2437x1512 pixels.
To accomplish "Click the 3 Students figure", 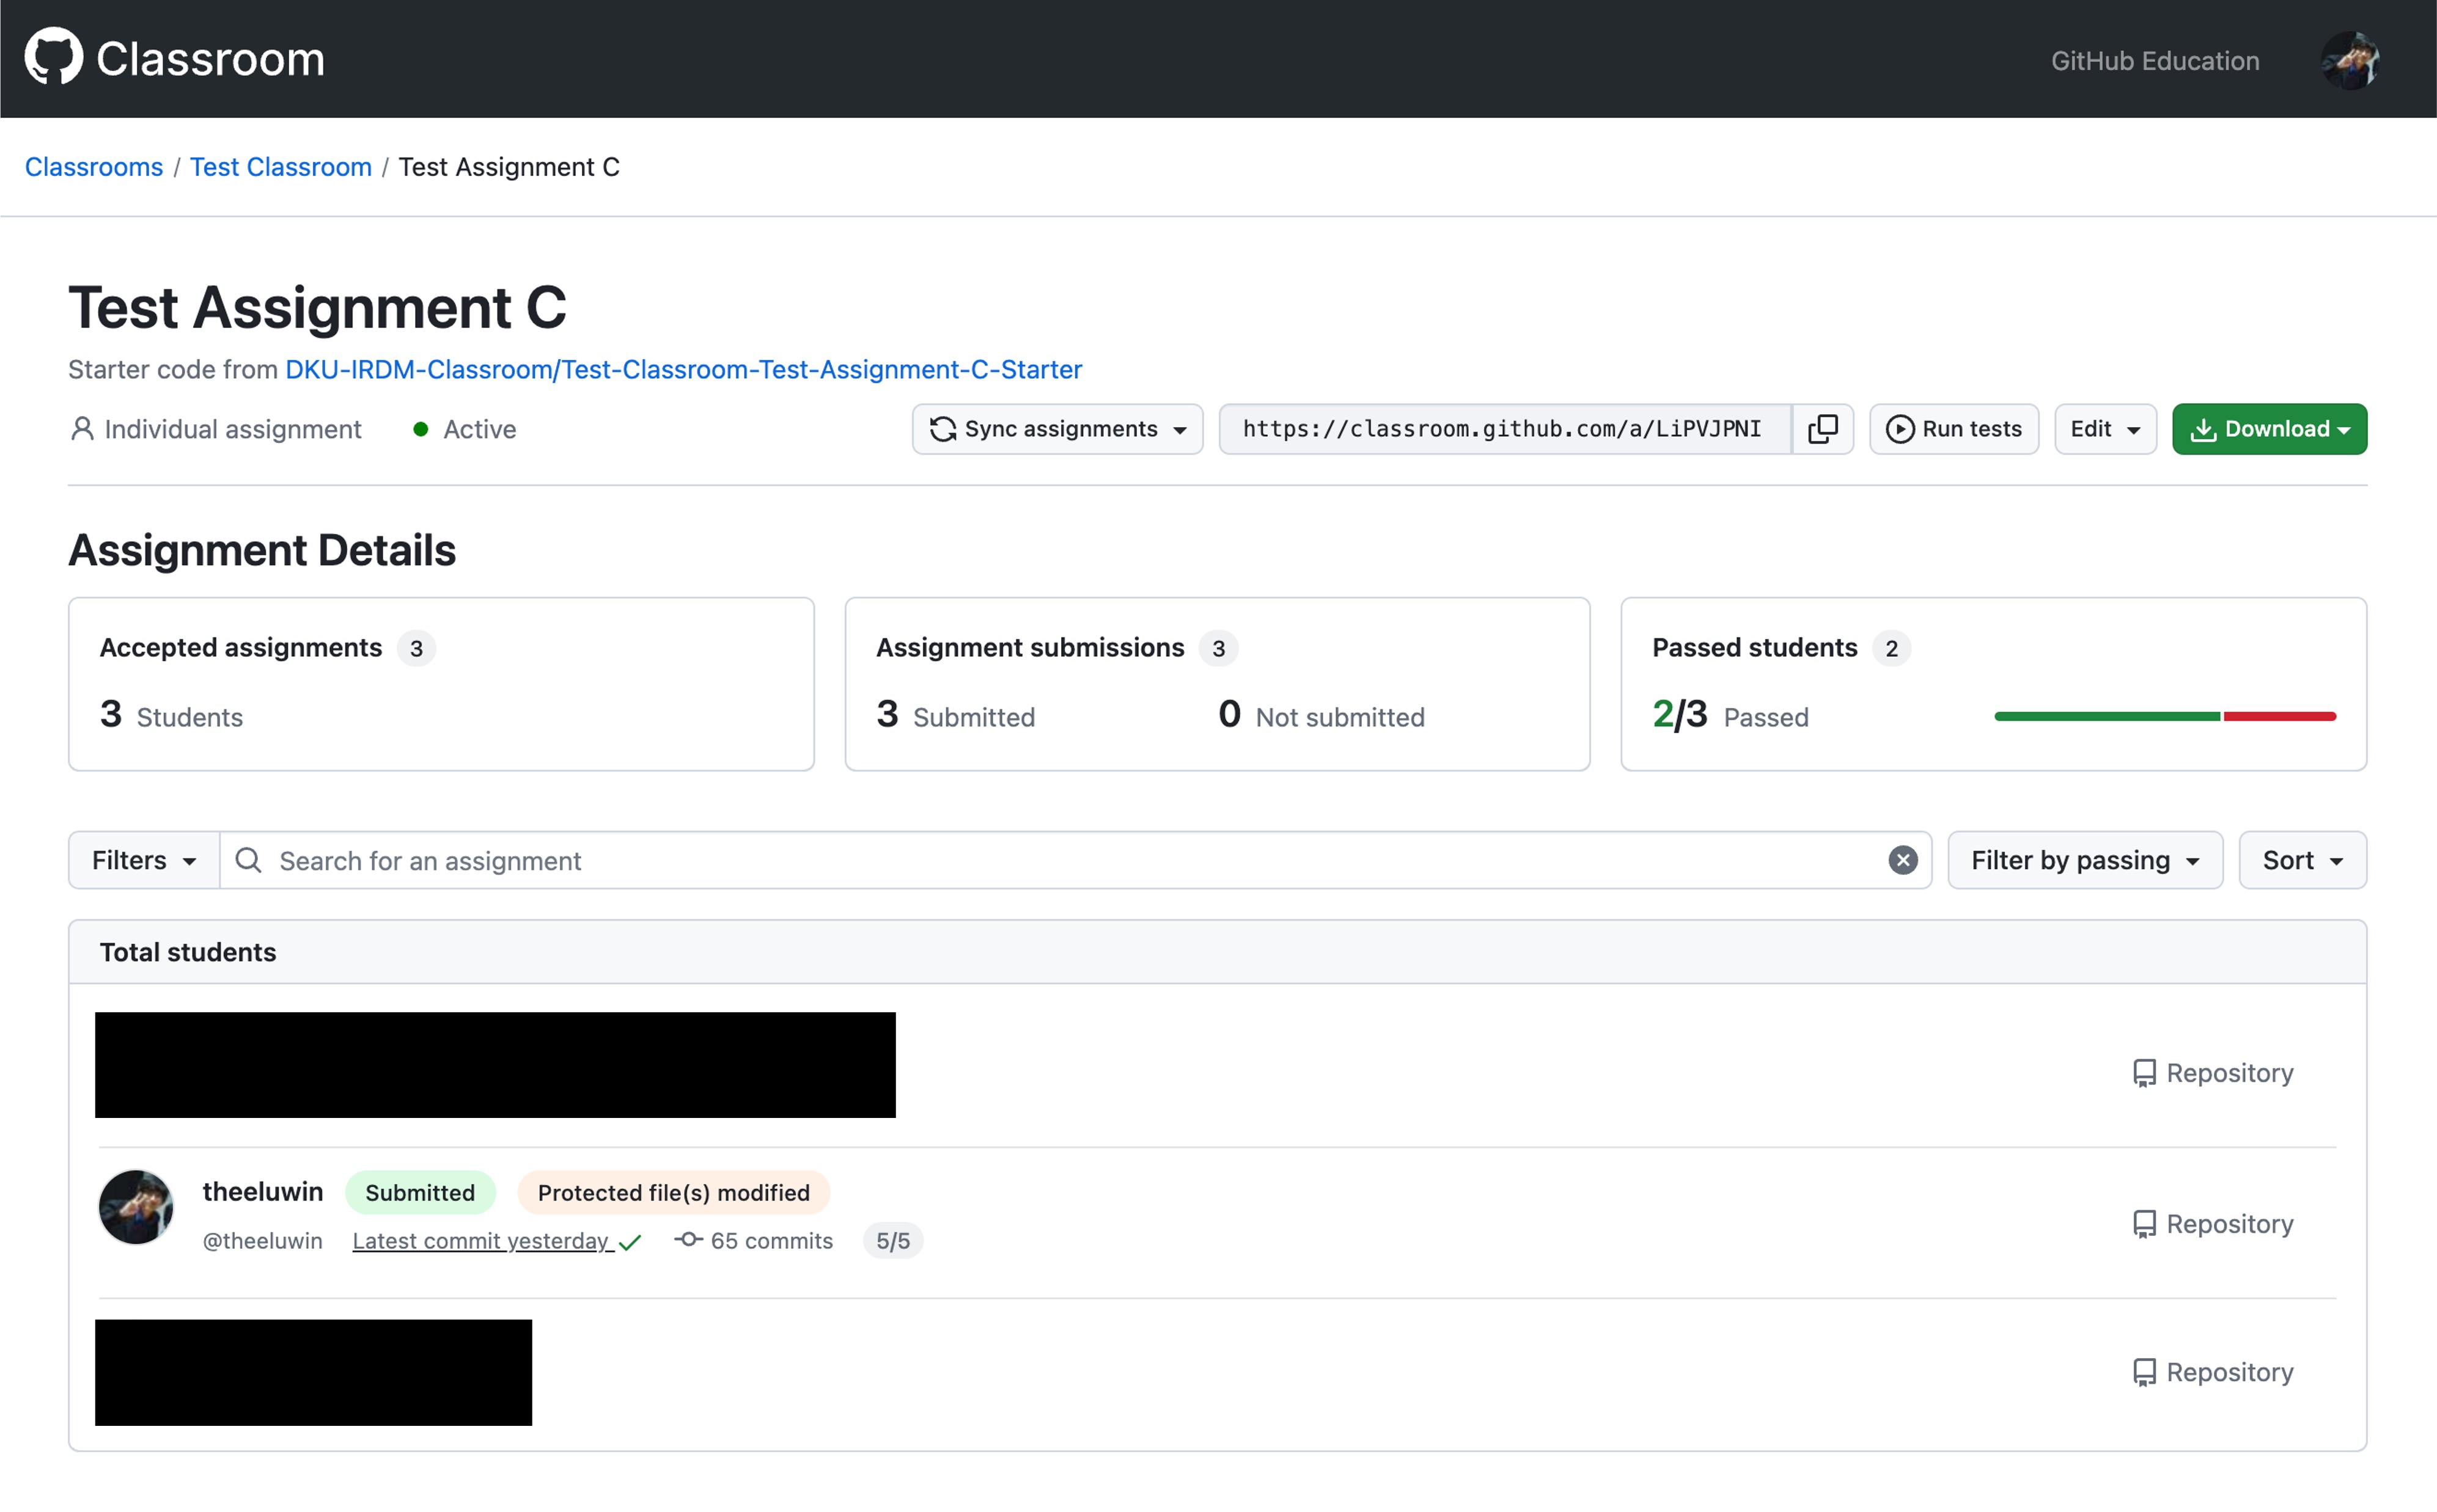I will click(x=171, y=715).
